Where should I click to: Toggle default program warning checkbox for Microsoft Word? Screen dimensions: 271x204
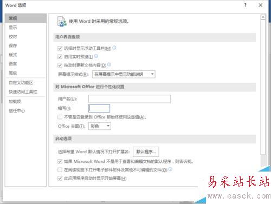pyautogui.click(x=60, y=161)
